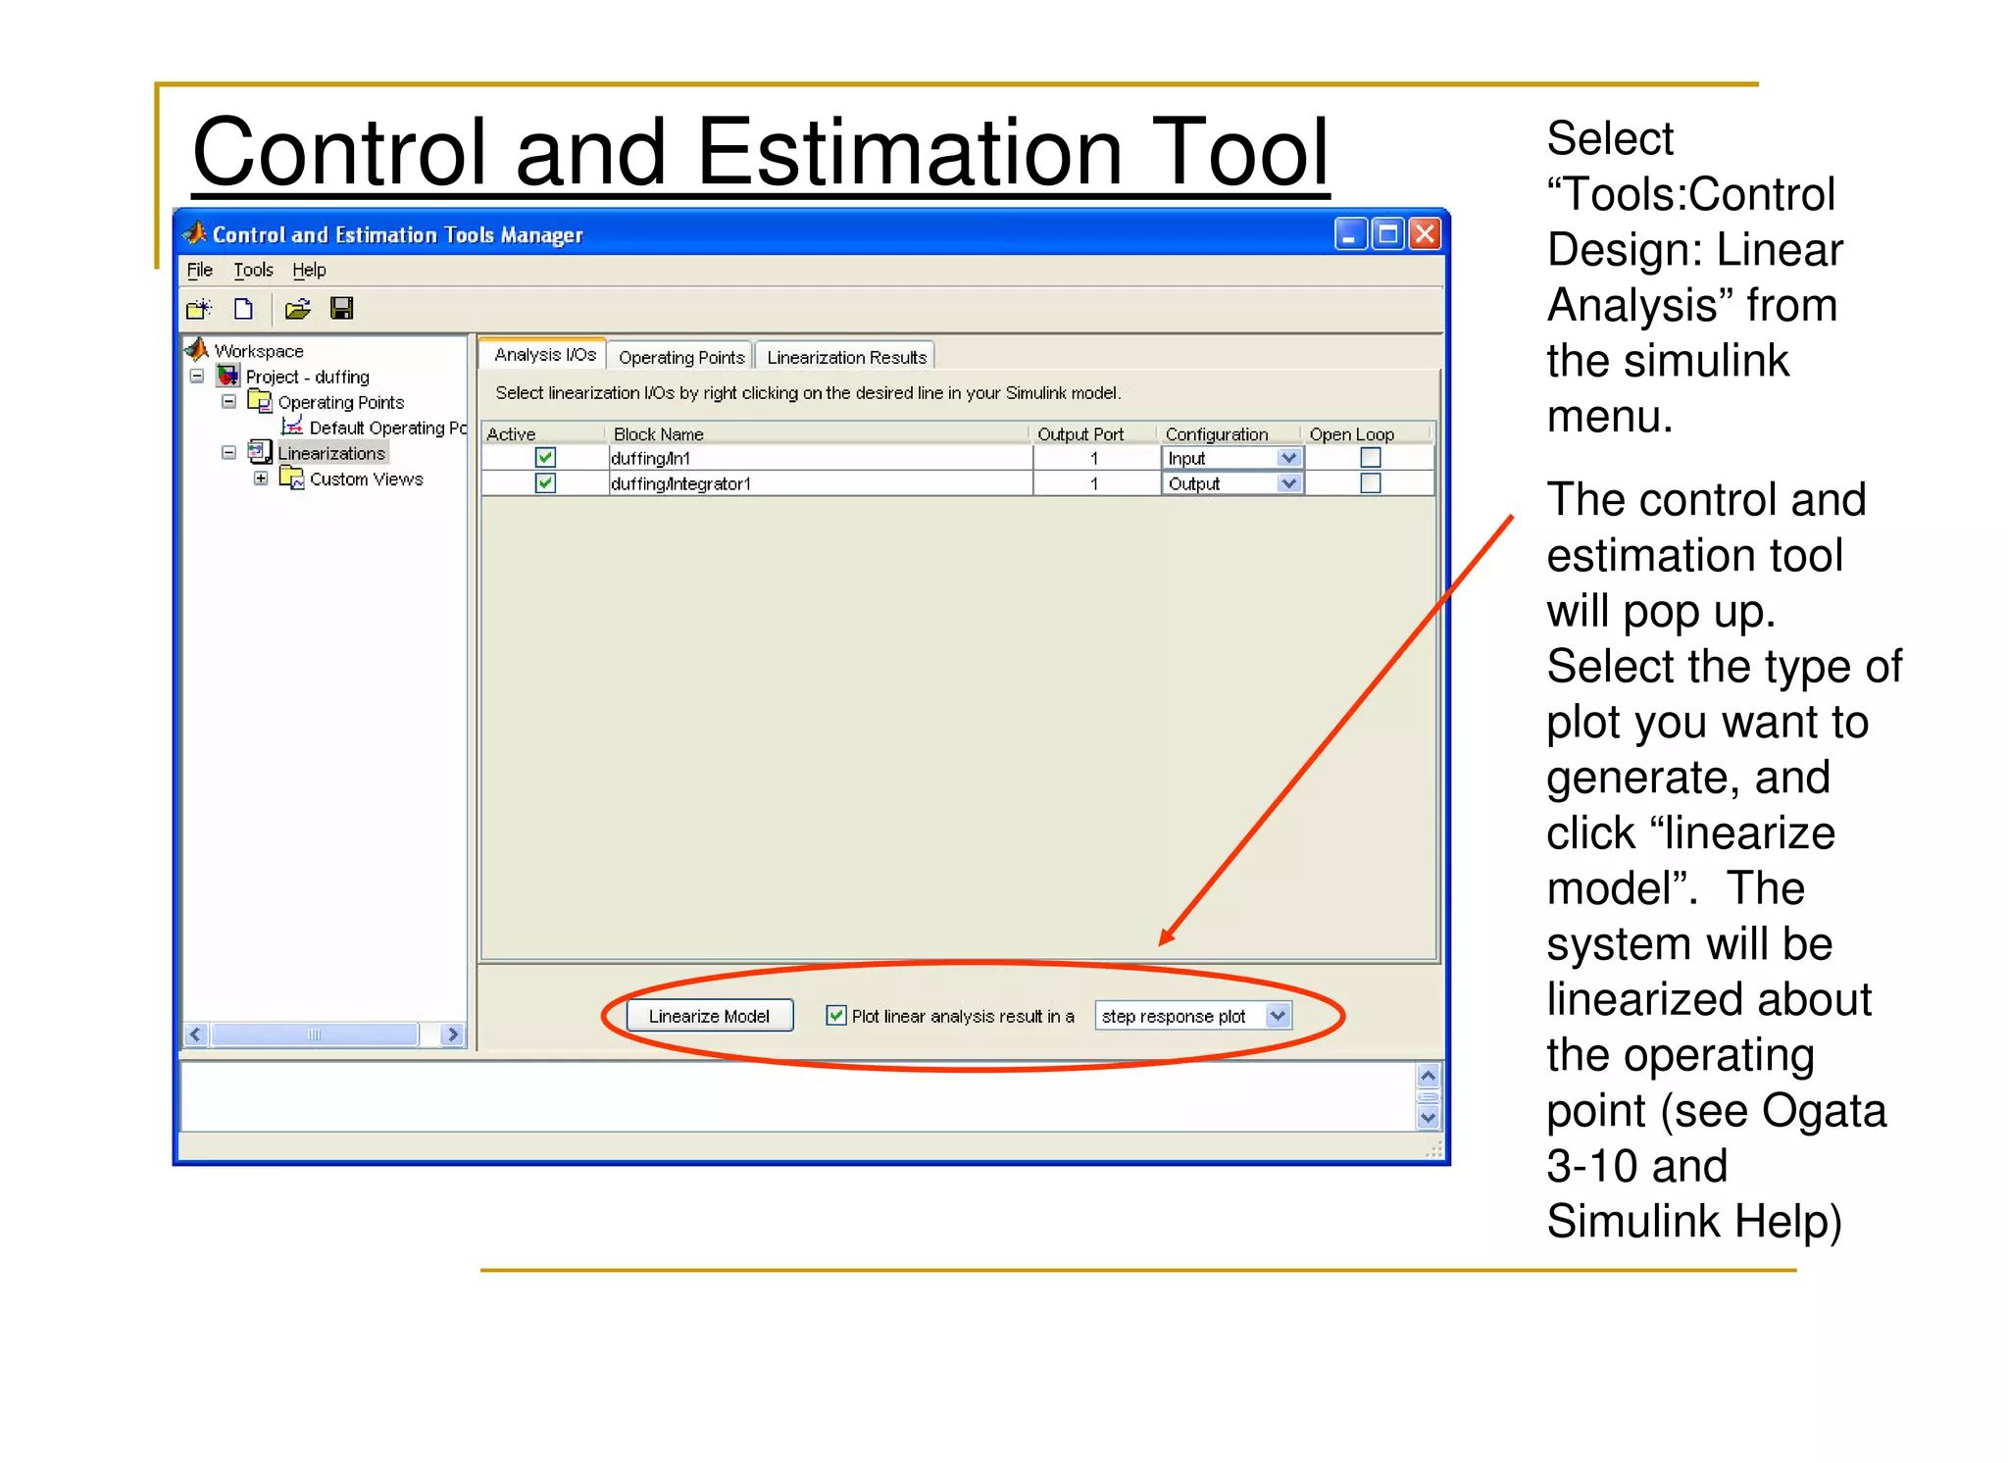
Task: Click the Linearizations node icon
Action: (x=260, y=451)
